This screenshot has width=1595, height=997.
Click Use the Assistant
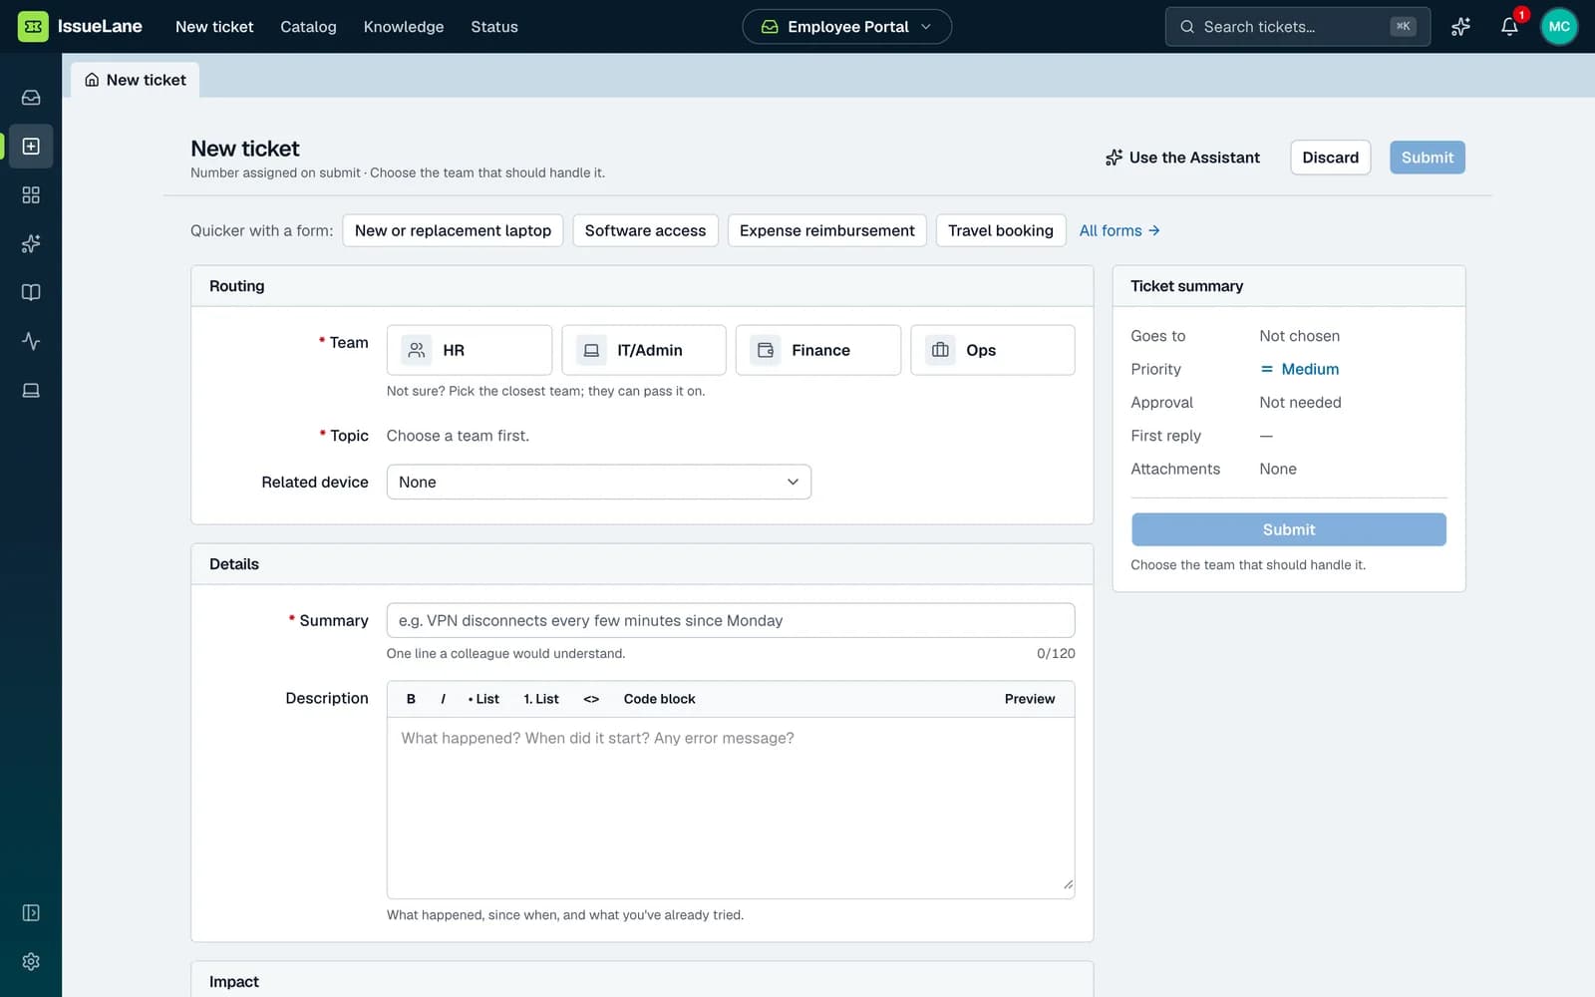click(1182, 158)
